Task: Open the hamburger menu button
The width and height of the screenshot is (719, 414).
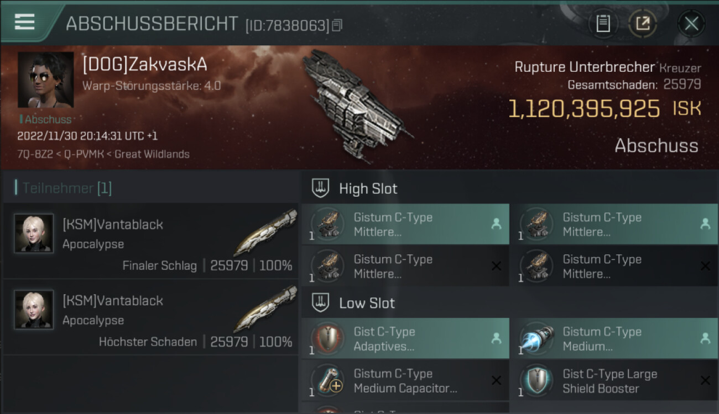Action: 24,22
